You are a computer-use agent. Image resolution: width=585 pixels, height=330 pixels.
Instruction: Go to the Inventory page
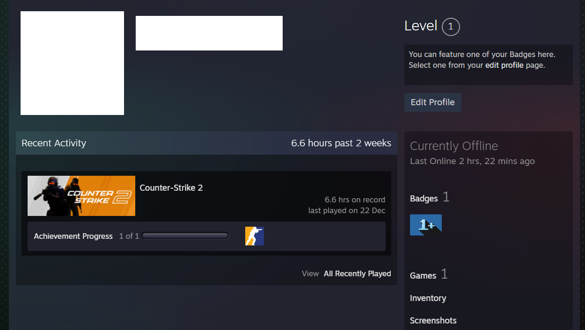coord(428,298)
